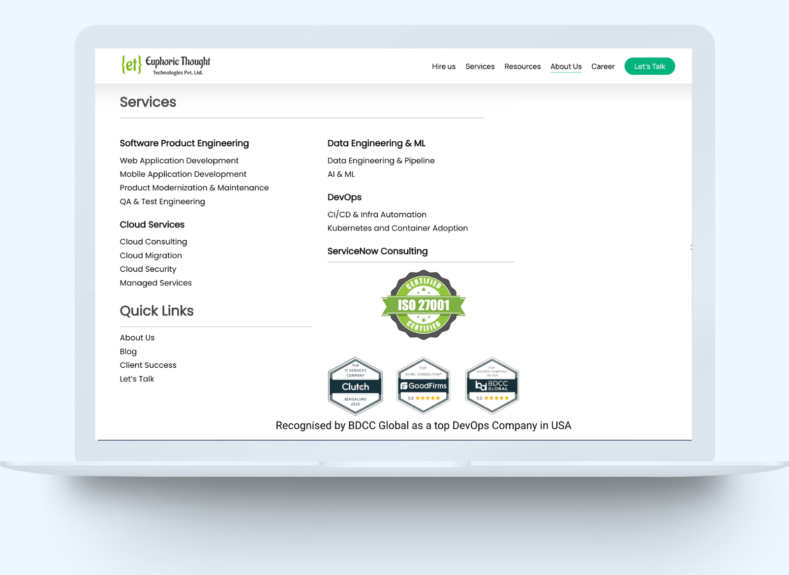This screenshot has width=789, height=575.
Task: Select Kubernetes and Container Adoption link
Action: pos(397,228)
